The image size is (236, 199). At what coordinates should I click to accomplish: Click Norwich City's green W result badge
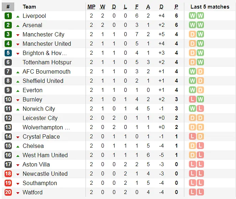[x=193, y=109]
